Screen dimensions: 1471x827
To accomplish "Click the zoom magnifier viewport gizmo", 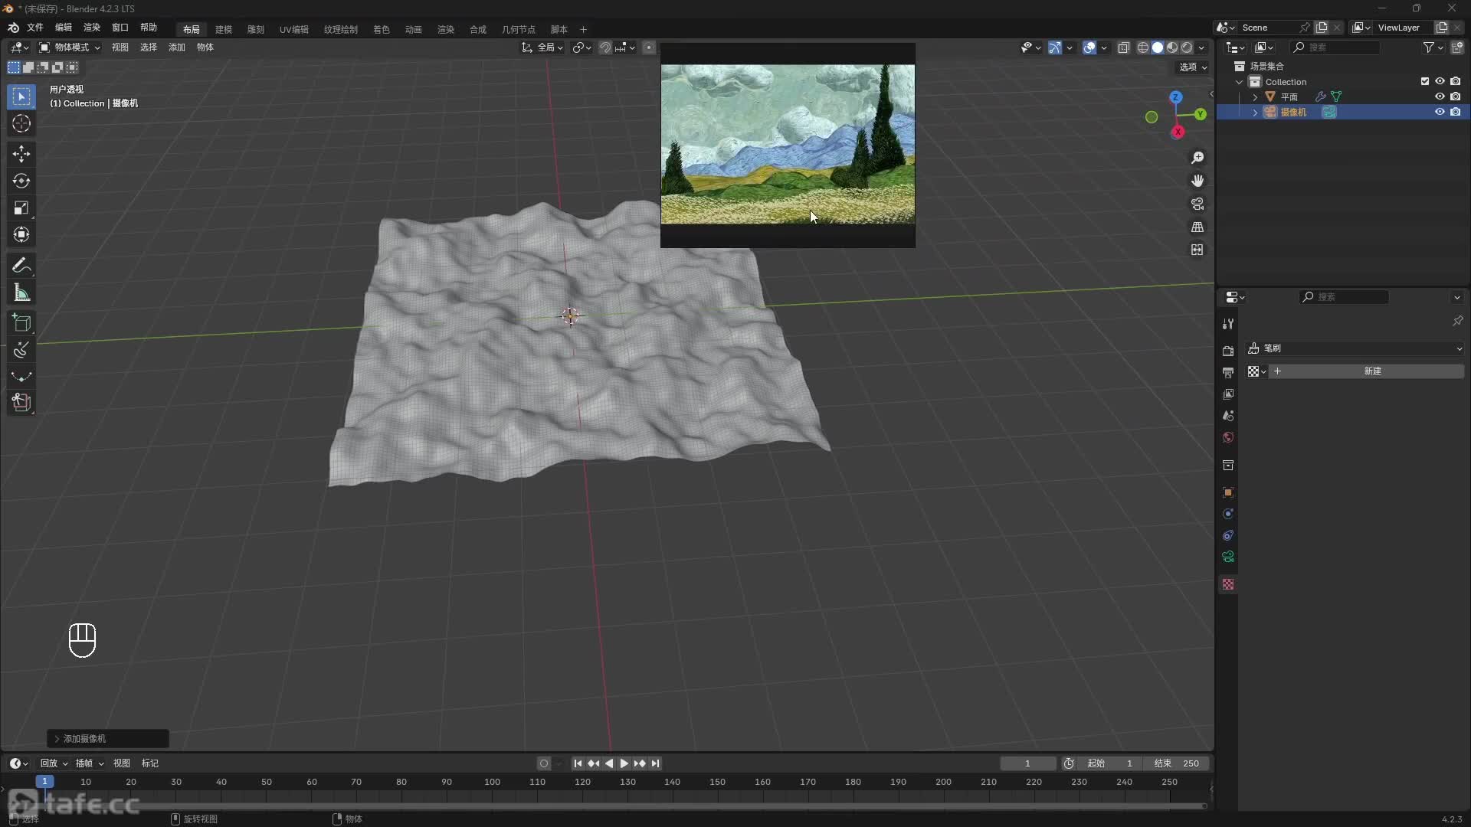I will pos(1197,158).
